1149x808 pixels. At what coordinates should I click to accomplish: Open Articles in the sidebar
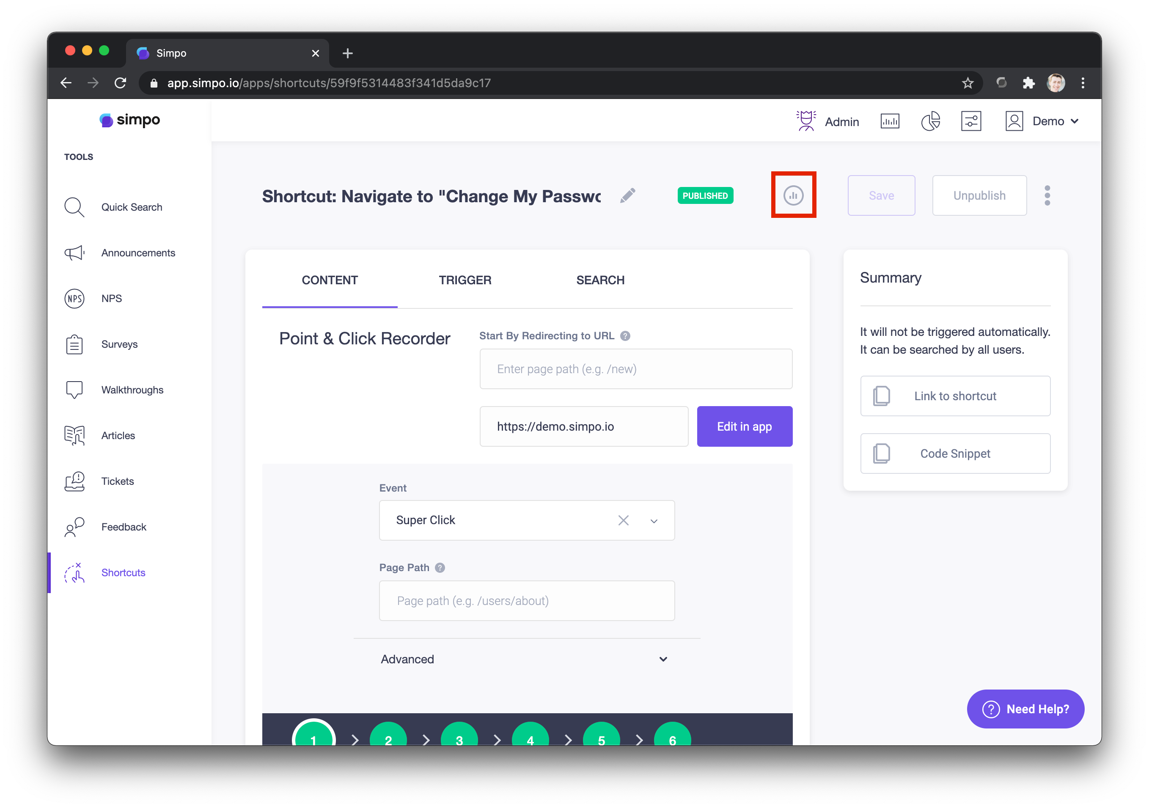(x=118, y=435)
